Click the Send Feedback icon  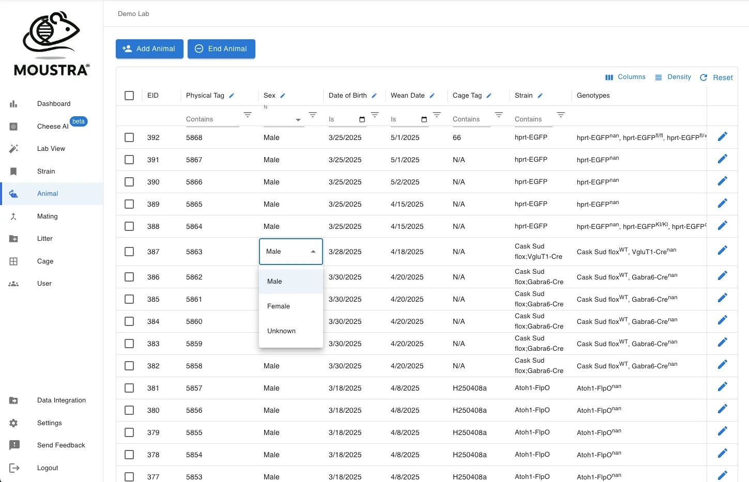point(14,445)
